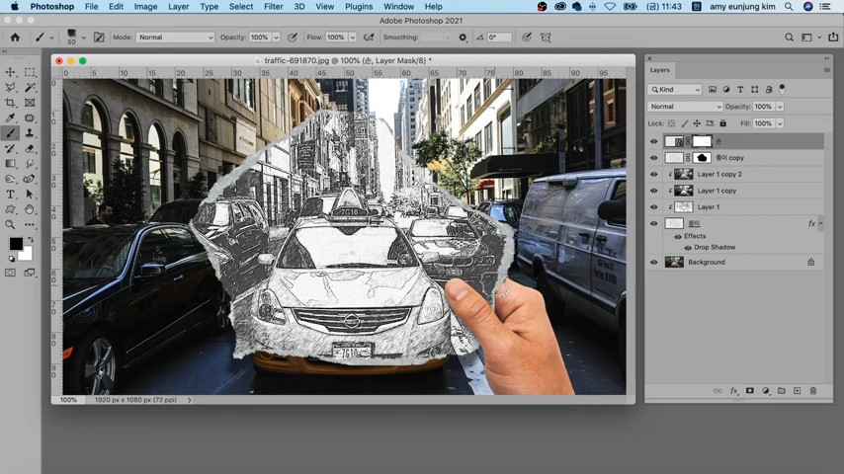Add a layer mask from Layers panel

click(750, 391)
